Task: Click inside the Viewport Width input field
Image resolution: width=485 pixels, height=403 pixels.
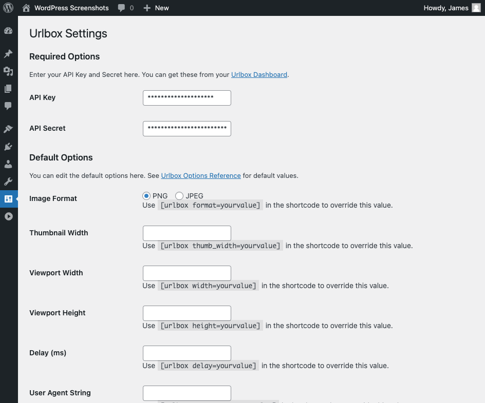Action: click(186, 273)
